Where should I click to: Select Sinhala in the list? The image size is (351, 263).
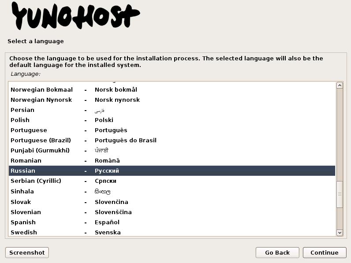coord(172,192)
